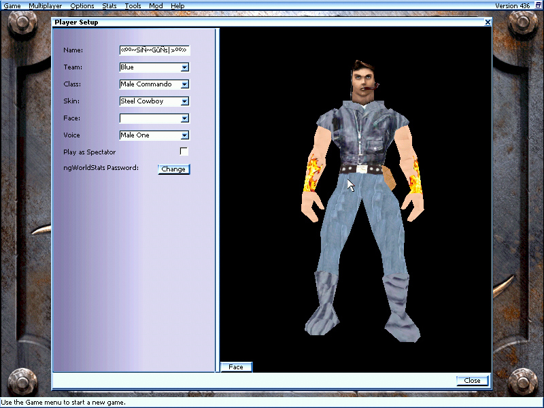Screen dimensions: 544x408
Task: Open the Tools menu
Action: coord(133,5)
